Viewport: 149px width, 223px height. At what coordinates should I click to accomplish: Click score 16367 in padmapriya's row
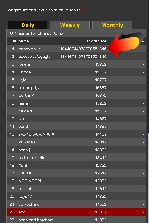101,88
